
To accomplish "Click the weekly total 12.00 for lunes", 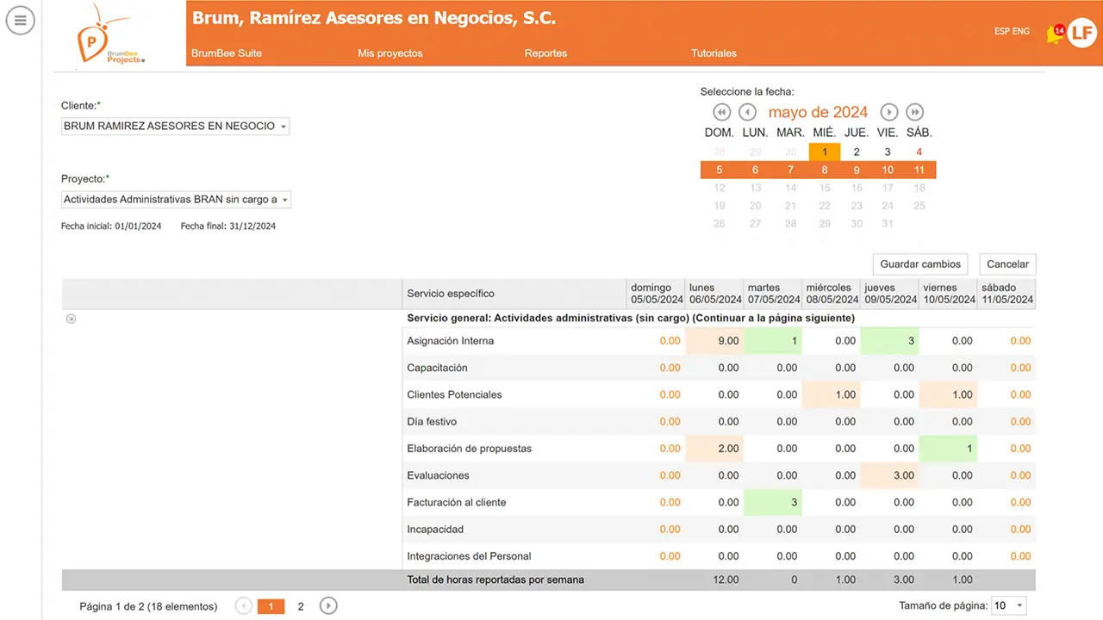I will 726,580.
